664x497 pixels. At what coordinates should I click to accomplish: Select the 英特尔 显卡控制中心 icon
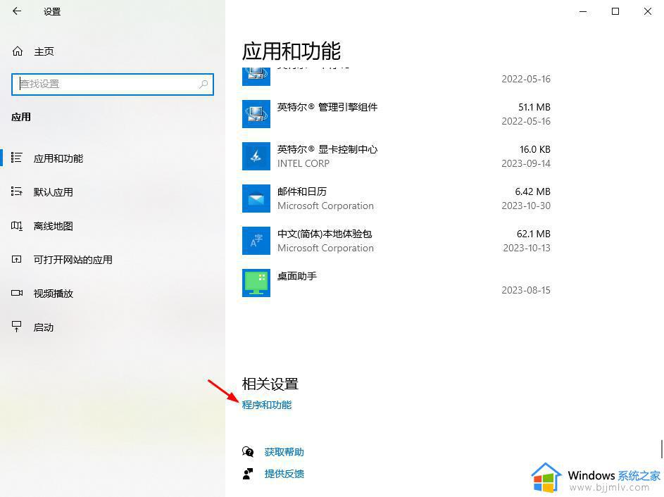point(256,156)
